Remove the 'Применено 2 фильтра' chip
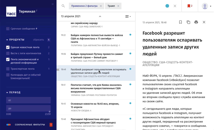 coord(101,6)
